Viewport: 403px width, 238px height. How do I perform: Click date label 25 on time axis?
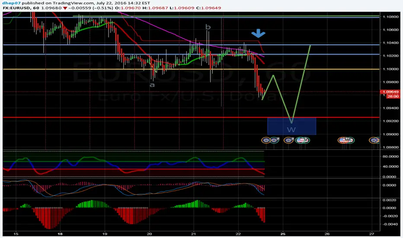click(x=283, y=234)
